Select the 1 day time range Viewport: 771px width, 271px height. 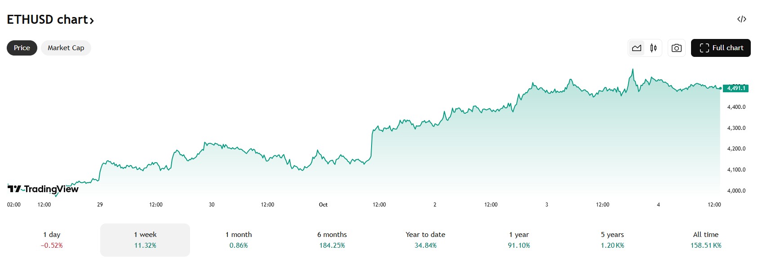pos(52,240)
